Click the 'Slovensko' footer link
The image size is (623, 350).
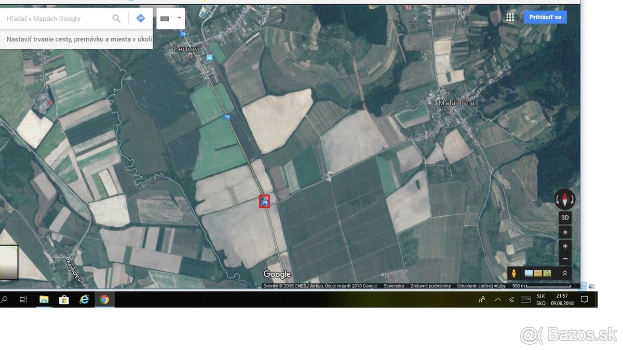pos(394,286)
